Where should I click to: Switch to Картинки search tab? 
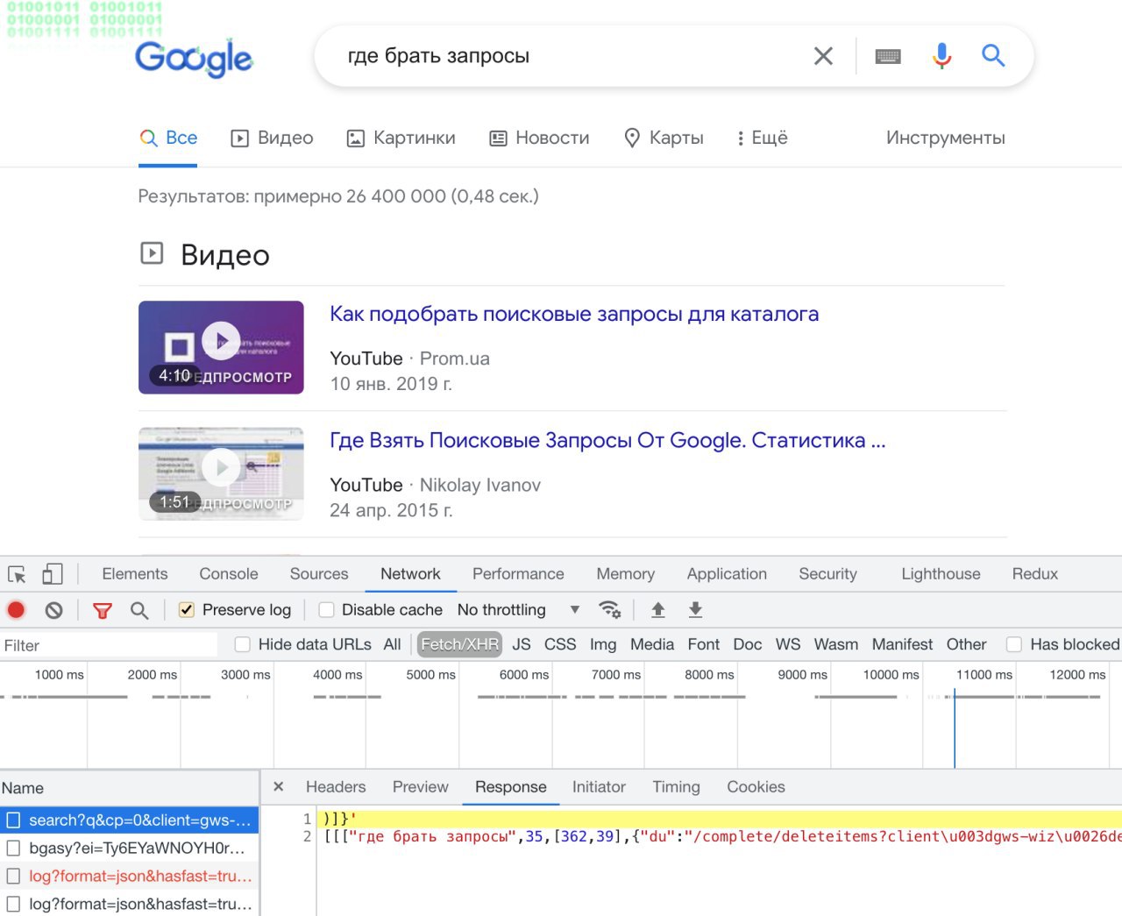[401, 138]
